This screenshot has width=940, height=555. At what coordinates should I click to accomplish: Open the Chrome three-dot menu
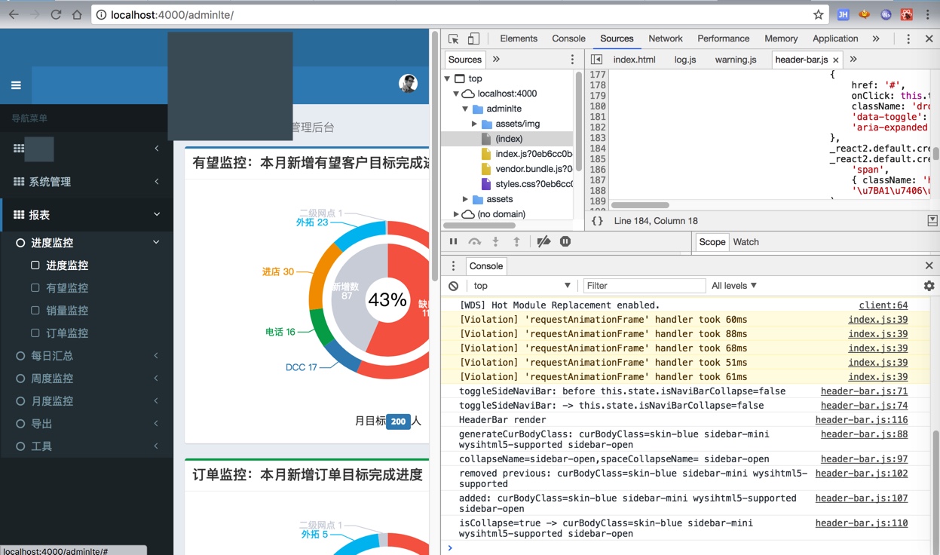[x=928, y=14]
